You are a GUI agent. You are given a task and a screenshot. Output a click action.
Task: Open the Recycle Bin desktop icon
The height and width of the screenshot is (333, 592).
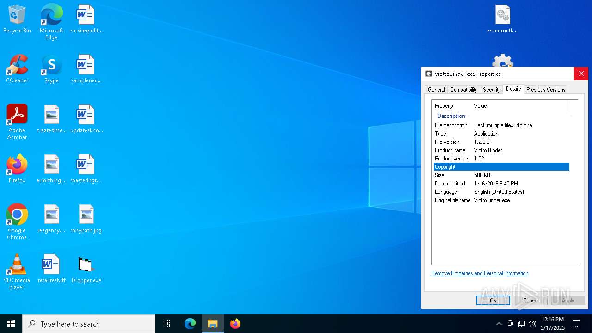point(17,19)
